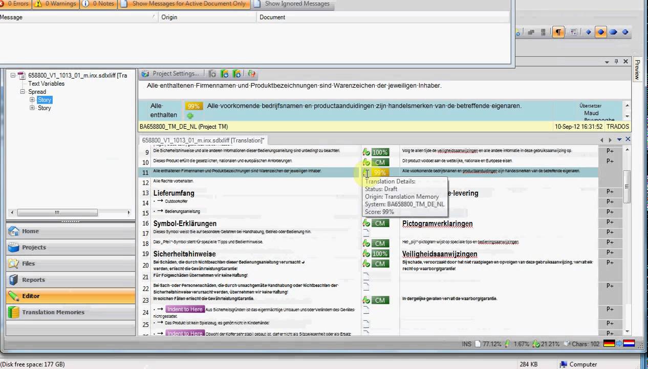The width and height of the screenshot is (648, 369).
Task: Click the first green download-arrow icon in the TM toolbar
Action: tap(225, 74)
